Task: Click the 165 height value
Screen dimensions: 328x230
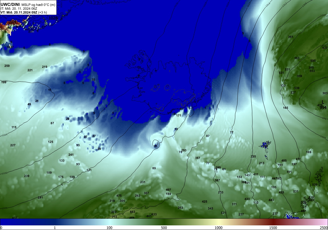Action: click(285, 108)
